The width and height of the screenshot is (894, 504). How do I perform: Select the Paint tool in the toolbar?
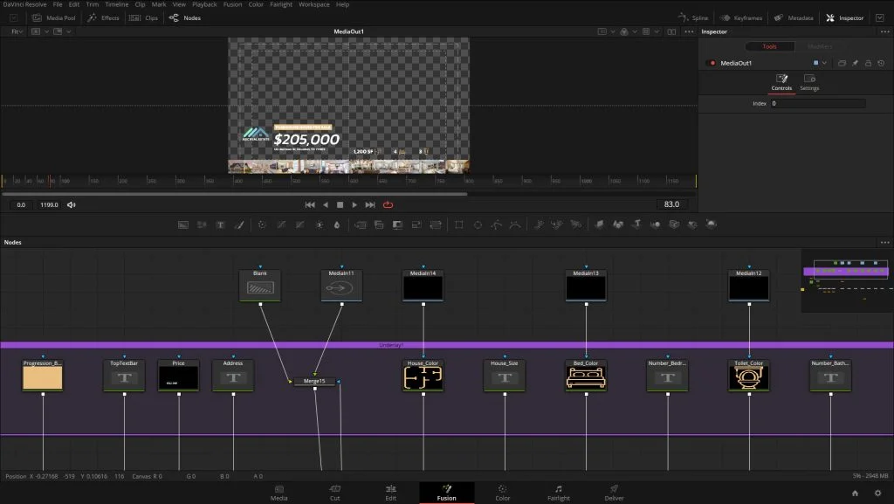[239, 224]
